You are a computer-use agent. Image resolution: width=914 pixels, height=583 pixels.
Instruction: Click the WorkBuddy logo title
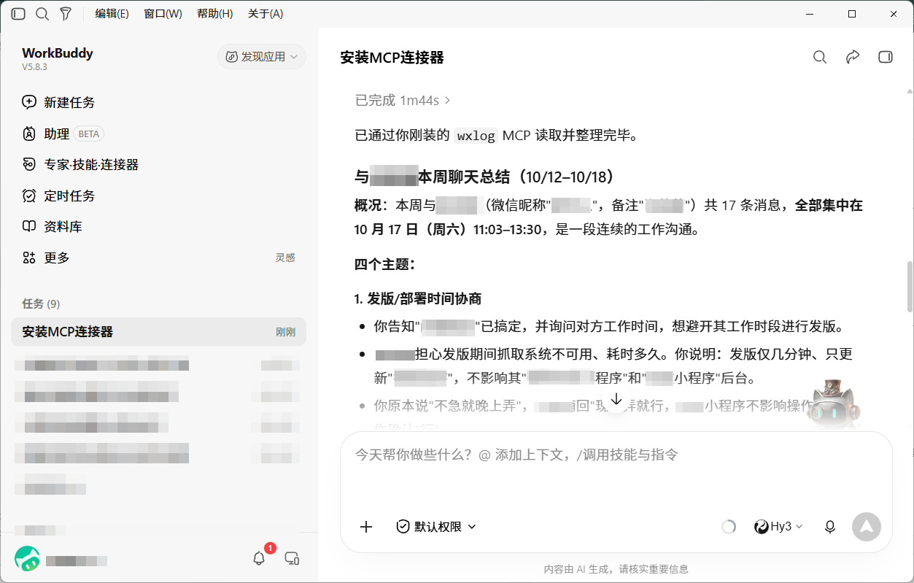(x=58, y=53)
